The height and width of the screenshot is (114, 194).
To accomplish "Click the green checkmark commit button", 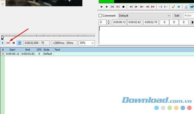I will pos(173,7).
